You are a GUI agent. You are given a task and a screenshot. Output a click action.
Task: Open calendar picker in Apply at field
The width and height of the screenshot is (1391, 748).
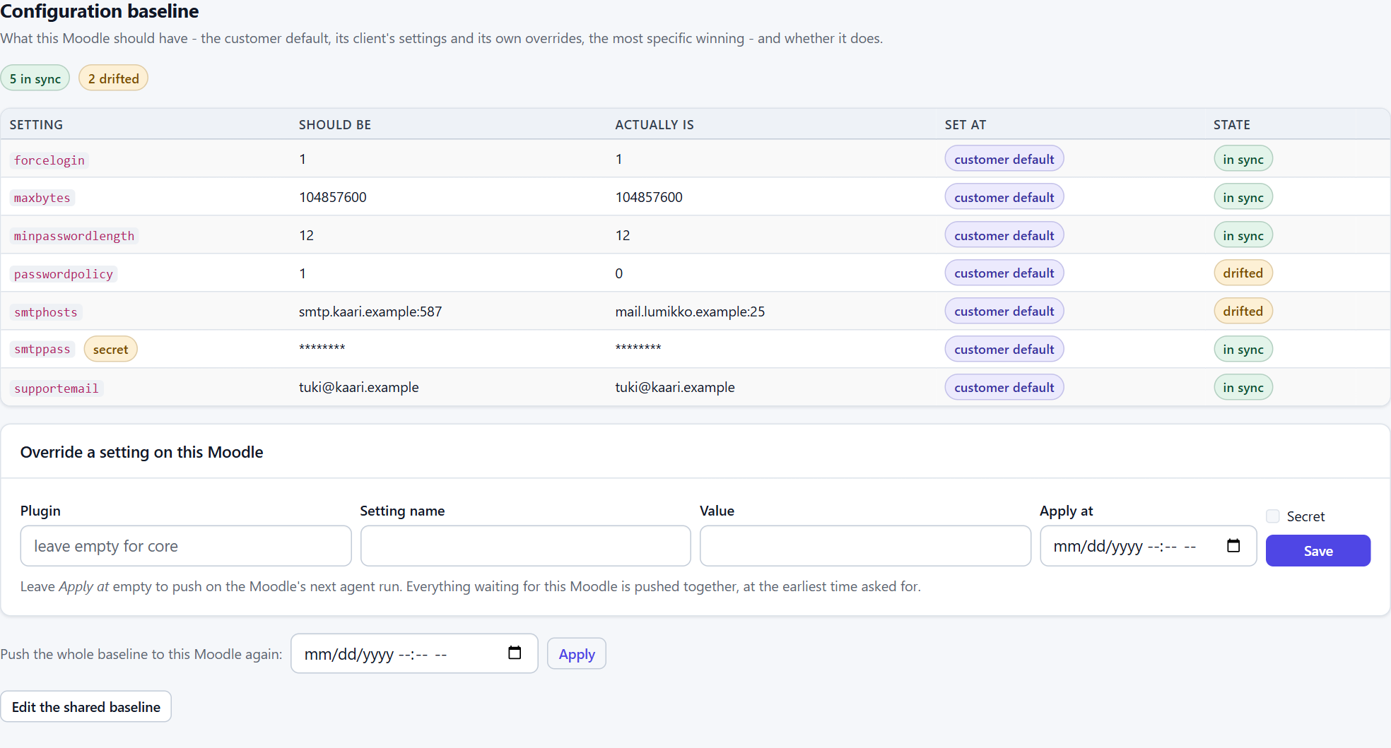click(x=1233, y=546)
